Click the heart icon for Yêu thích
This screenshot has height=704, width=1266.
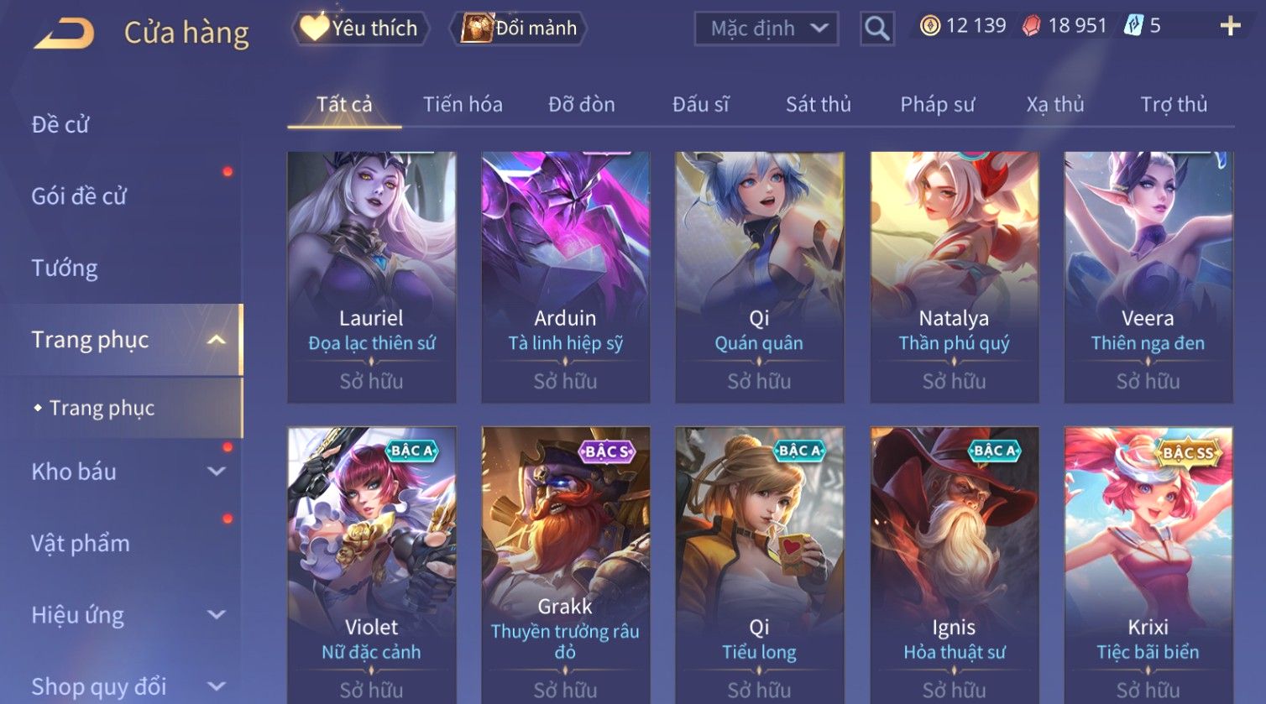tap(314, 28)
